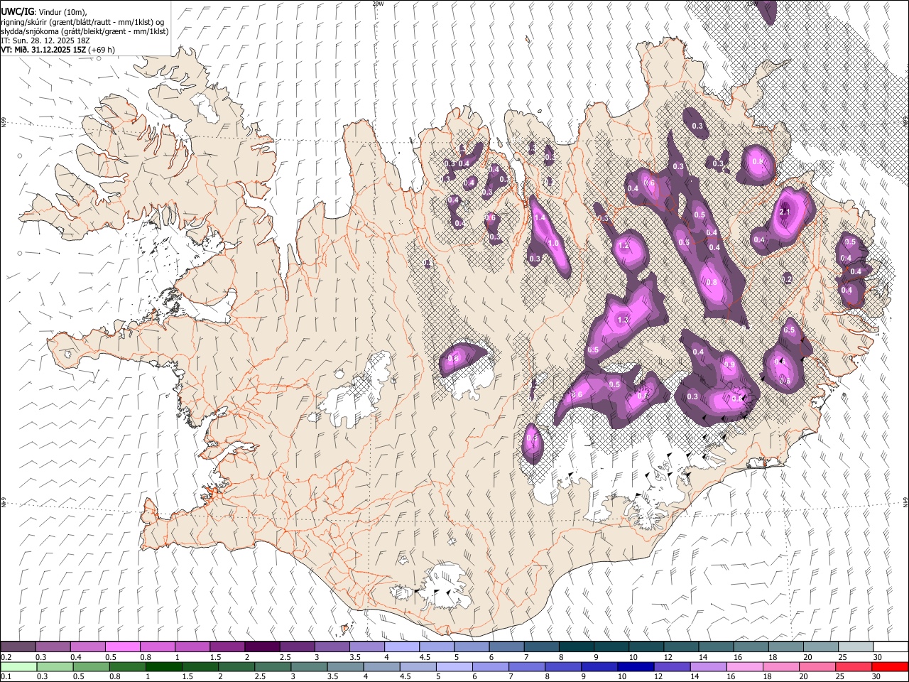Image resolution: width=909 pixels, height=682 pixels.
Task: Click the 1.4 snowfall value on the map
Action: coord(539,218)
